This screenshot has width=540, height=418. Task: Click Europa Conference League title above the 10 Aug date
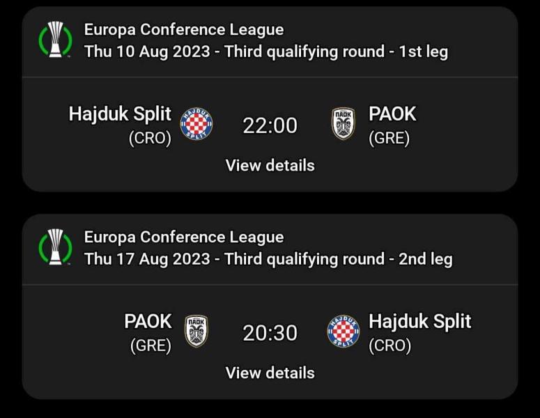pyautogui.click(x=184, y=29)
